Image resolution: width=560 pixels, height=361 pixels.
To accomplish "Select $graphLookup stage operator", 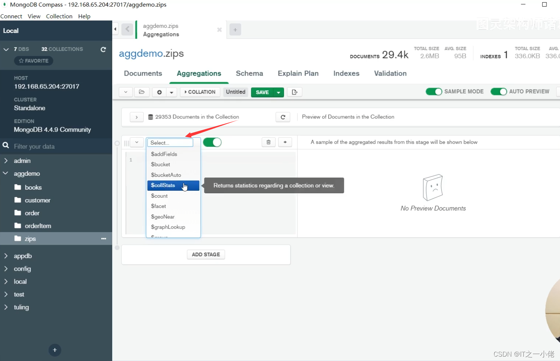I will tap(173, 227).
